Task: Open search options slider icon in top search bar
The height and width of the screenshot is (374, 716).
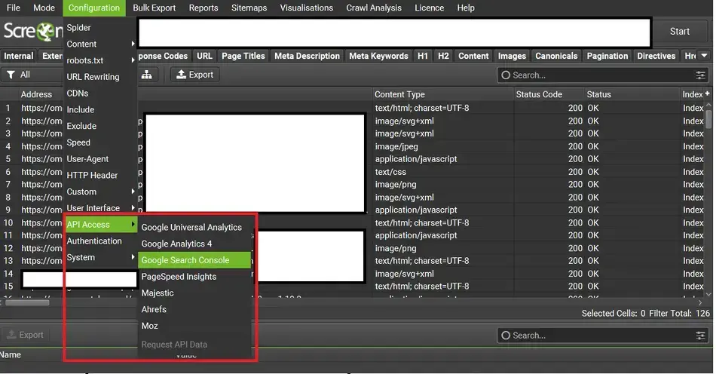Action: pyautogui.click(x=701, y=75)
